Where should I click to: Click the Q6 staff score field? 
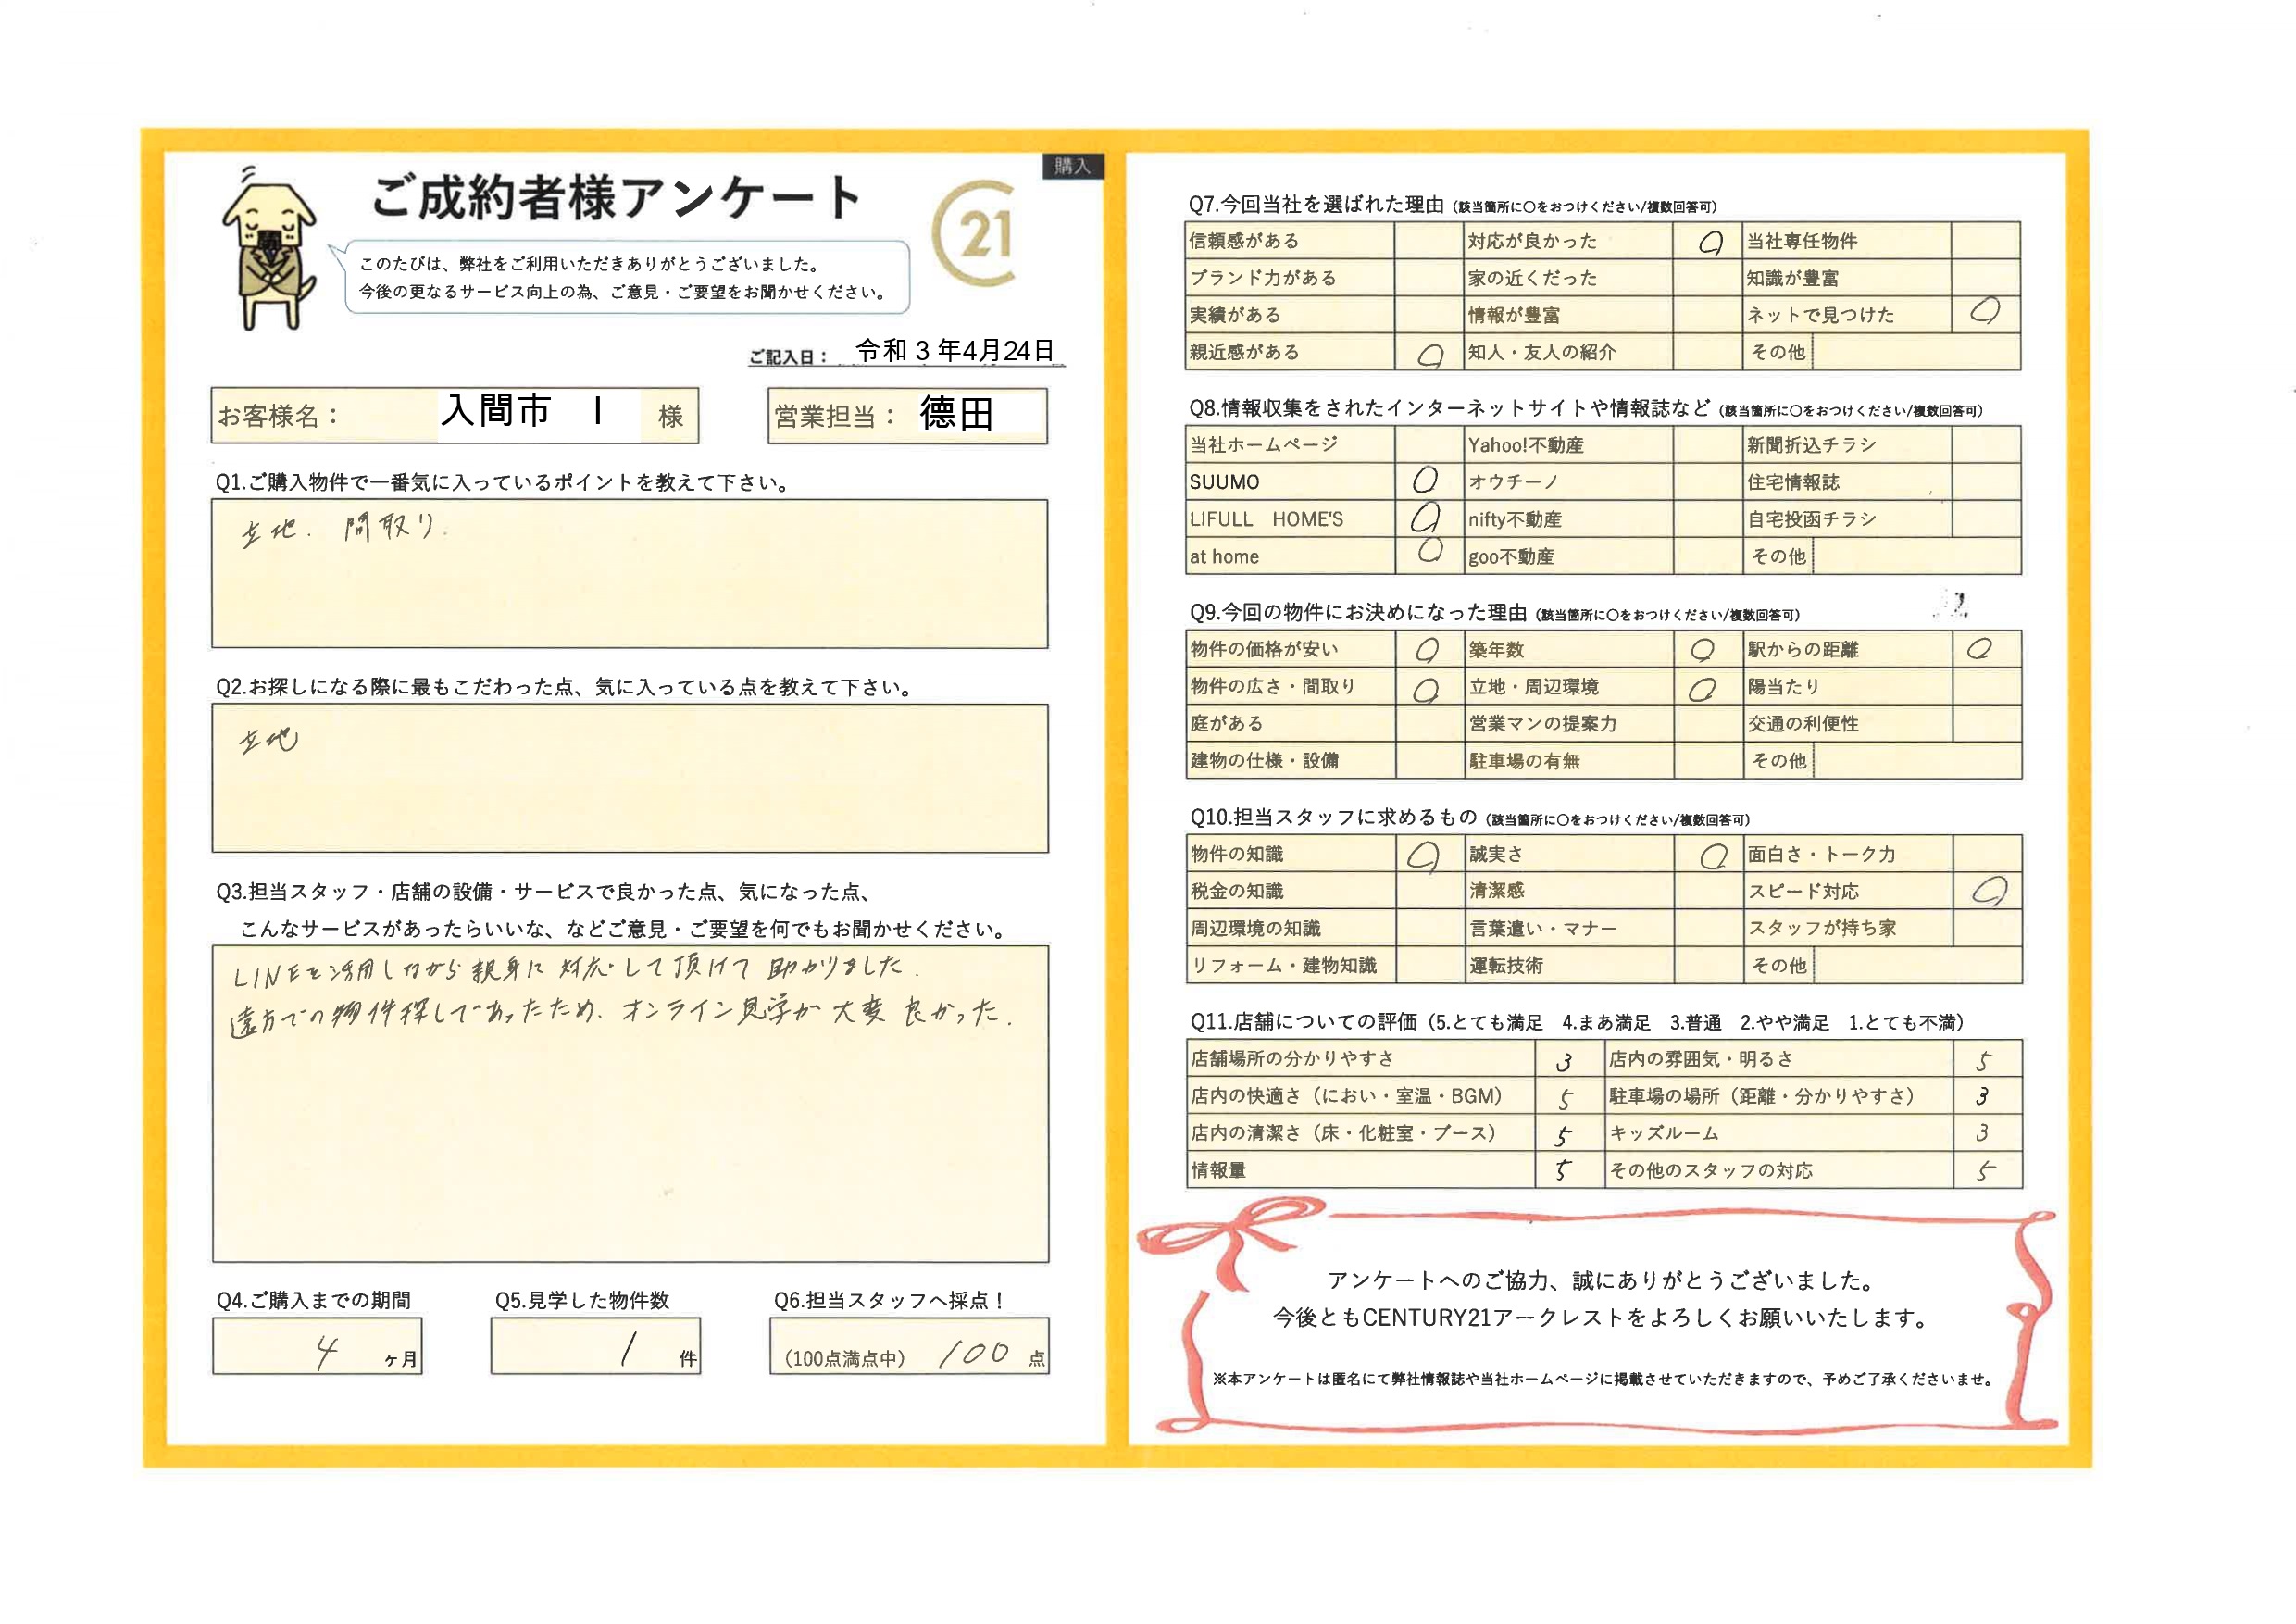click(x=908, y=1346)
